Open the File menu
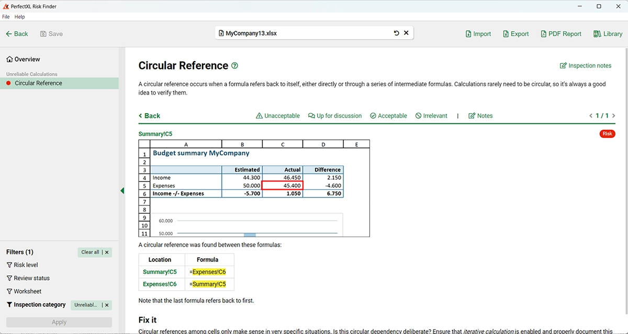Screen dimensions: 628x334 click(6, 17)
